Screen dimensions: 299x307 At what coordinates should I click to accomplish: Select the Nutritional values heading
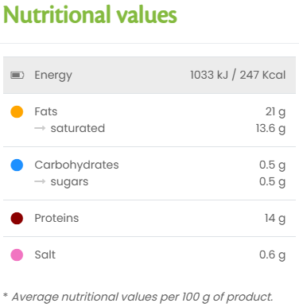tap(90, 14)
